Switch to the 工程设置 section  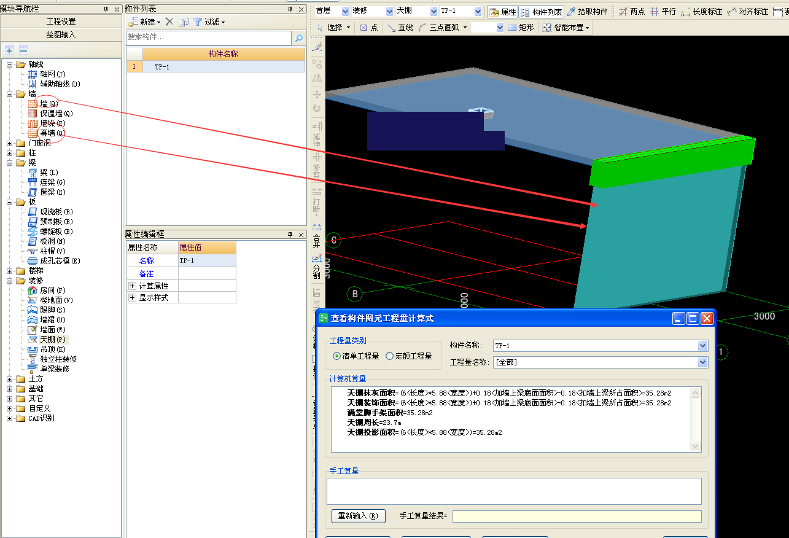pyautogui.click(x=61, y=21)
